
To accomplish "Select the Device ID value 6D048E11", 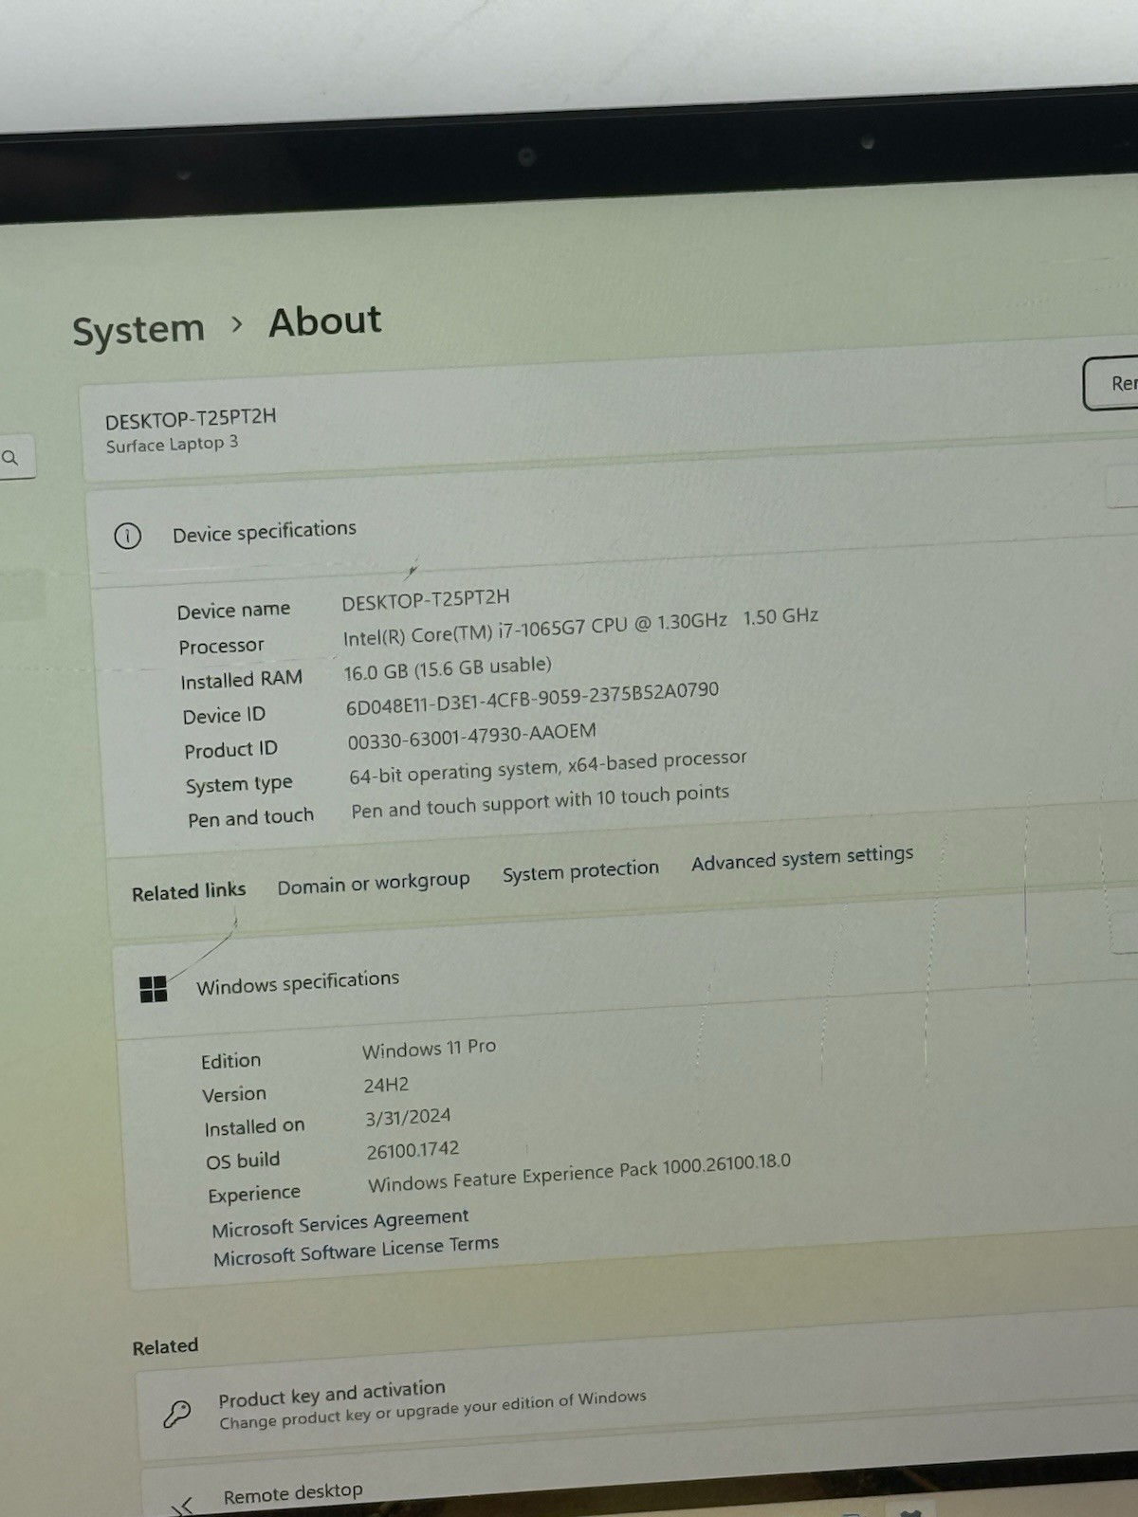I will [x=532, y=698].
